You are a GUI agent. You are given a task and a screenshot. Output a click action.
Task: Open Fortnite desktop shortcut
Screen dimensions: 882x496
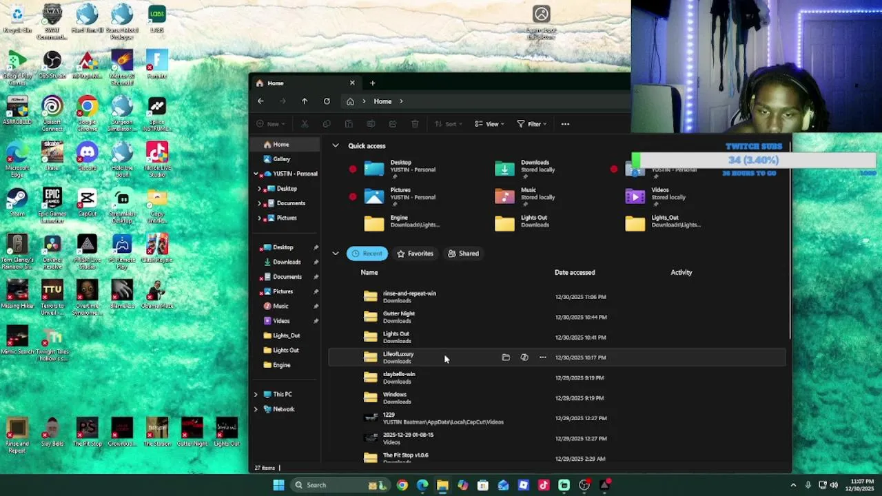click(157, 64)
